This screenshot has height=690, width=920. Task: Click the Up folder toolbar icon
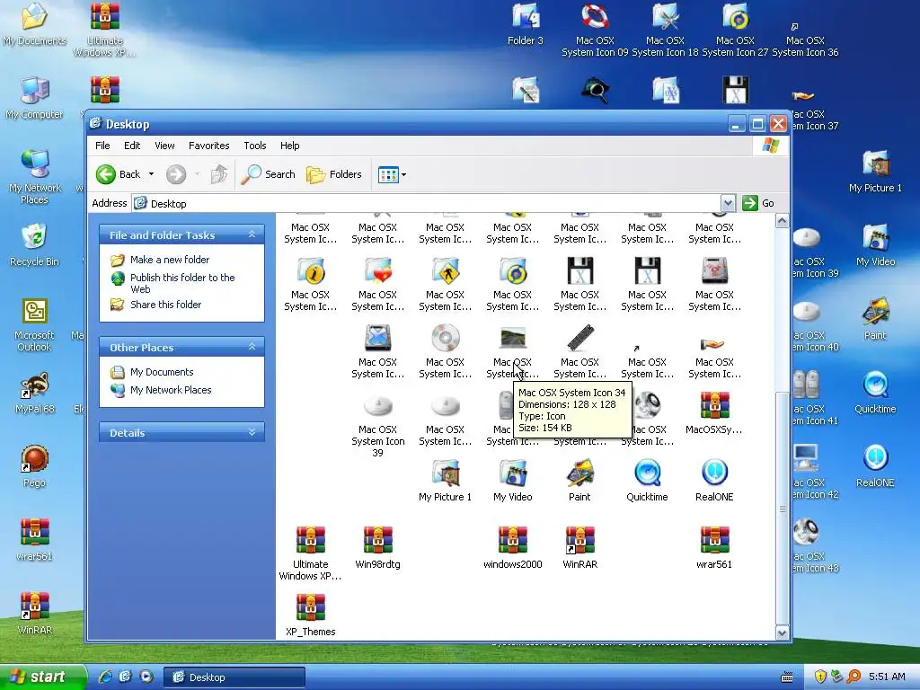(x=219, y=174)
